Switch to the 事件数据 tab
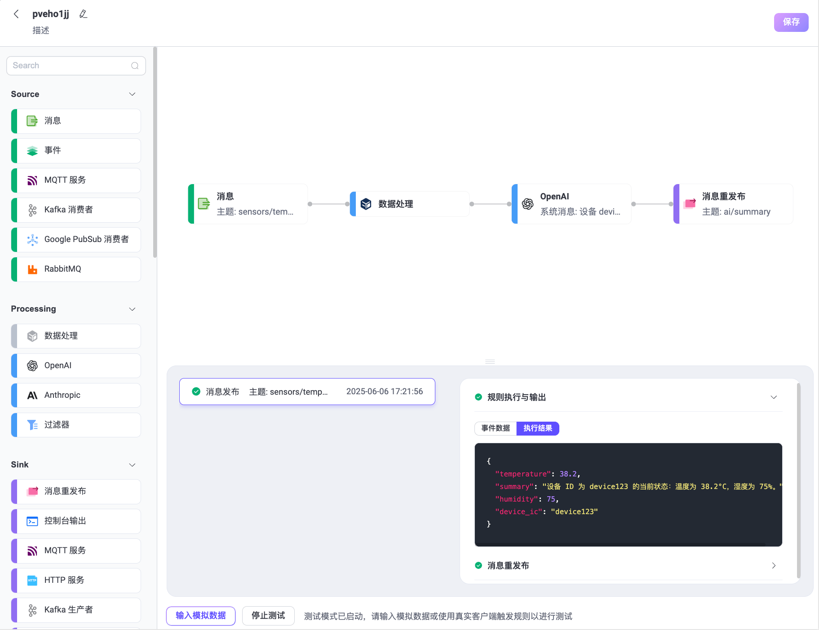The image size is (819, 630). click(495, 428)
